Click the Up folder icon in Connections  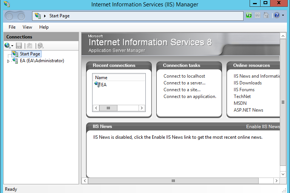click(29, 46)
